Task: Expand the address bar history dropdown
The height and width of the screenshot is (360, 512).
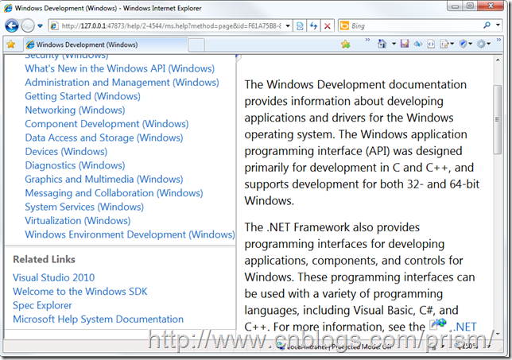Action: click(x=288, y=25)
